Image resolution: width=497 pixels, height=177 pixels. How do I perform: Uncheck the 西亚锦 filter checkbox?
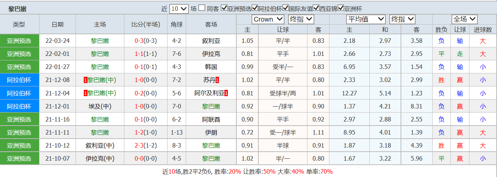(316, 8)
